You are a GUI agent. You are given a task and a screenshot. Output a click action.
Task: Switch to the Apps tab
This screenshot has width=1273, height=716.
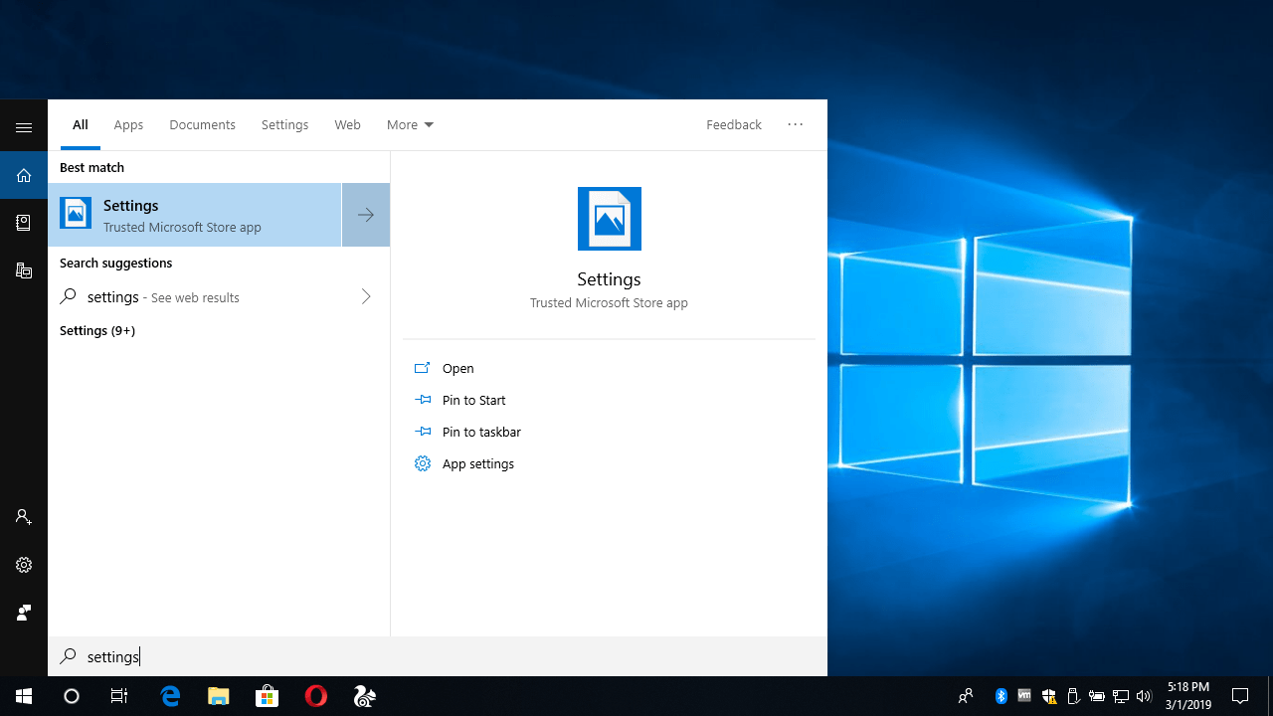(128, 125)
